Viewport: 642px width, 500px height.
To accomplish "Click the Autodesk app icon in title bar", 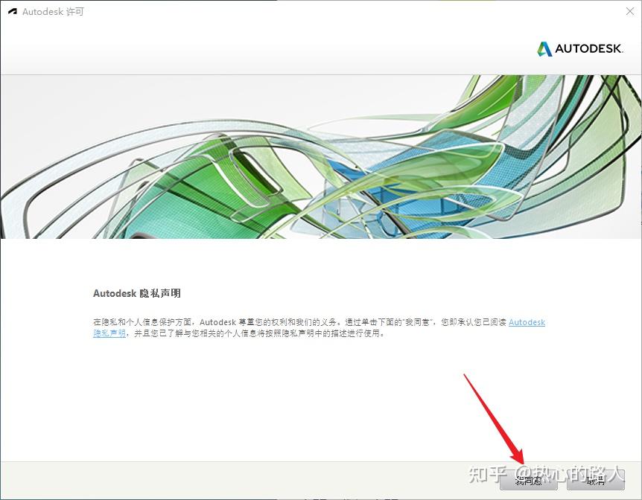I will pyautogui.click(x=12, y=11).
